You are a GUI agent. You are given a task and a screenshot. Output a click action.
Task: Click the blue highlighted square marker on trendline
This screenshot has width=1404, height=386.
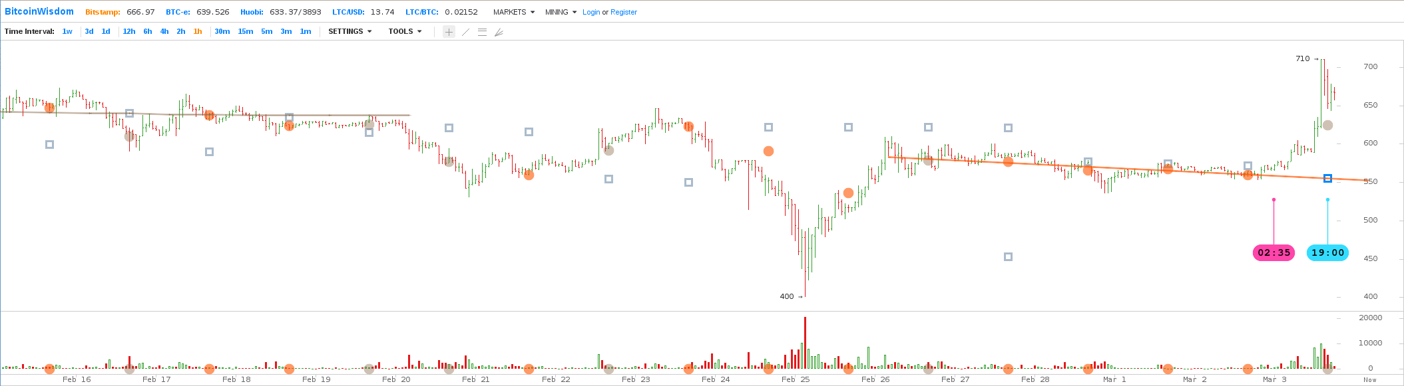tap(1327, 178)
